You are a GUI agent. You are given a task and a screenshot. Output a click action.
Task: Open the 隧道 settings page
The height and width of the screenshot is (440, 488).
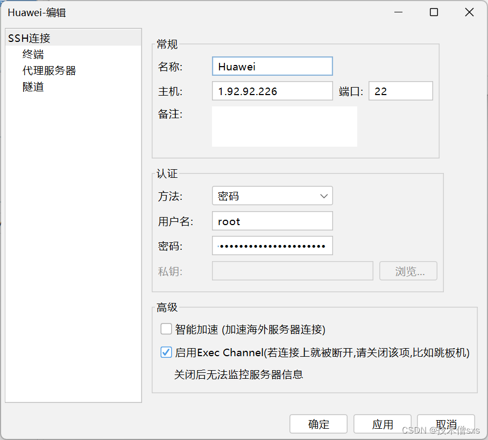(x=33, y=86)
